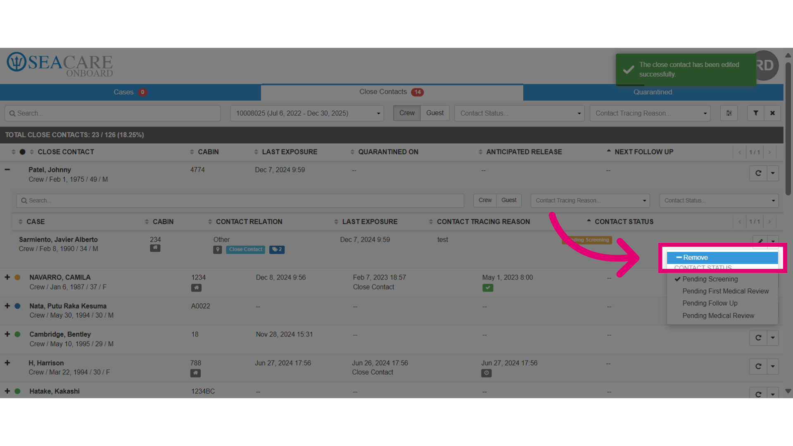This screenshot has height=446, width=793.
Task: Toggle the top Crew filter button
Action: [407, 113]
